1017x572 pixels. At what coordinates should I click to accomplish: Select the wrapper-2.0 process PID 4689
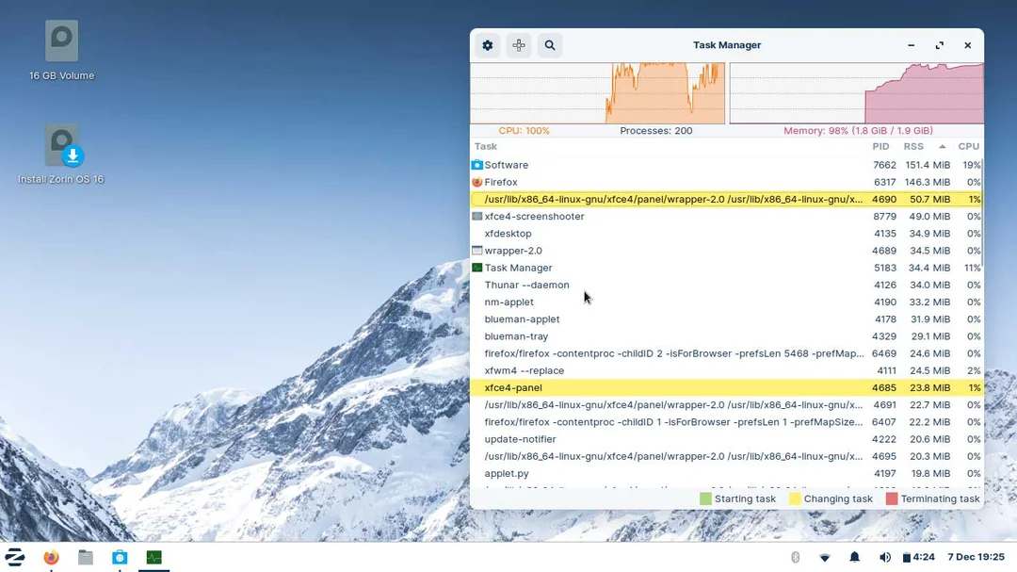click(726, 251)
